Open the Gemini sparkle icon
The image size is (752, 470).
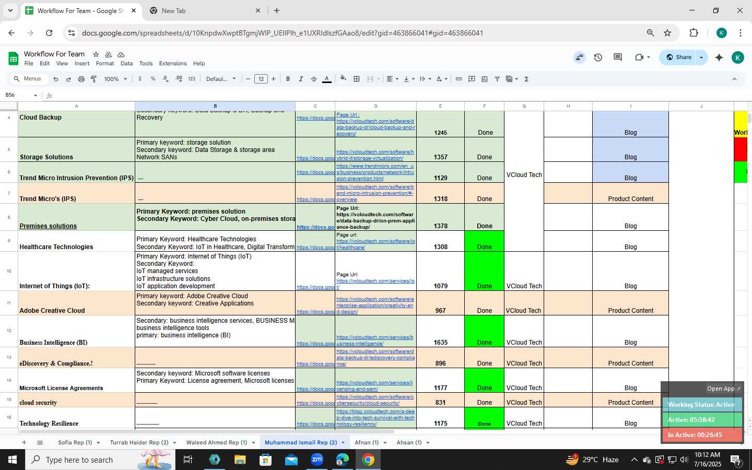coord(719,57)
